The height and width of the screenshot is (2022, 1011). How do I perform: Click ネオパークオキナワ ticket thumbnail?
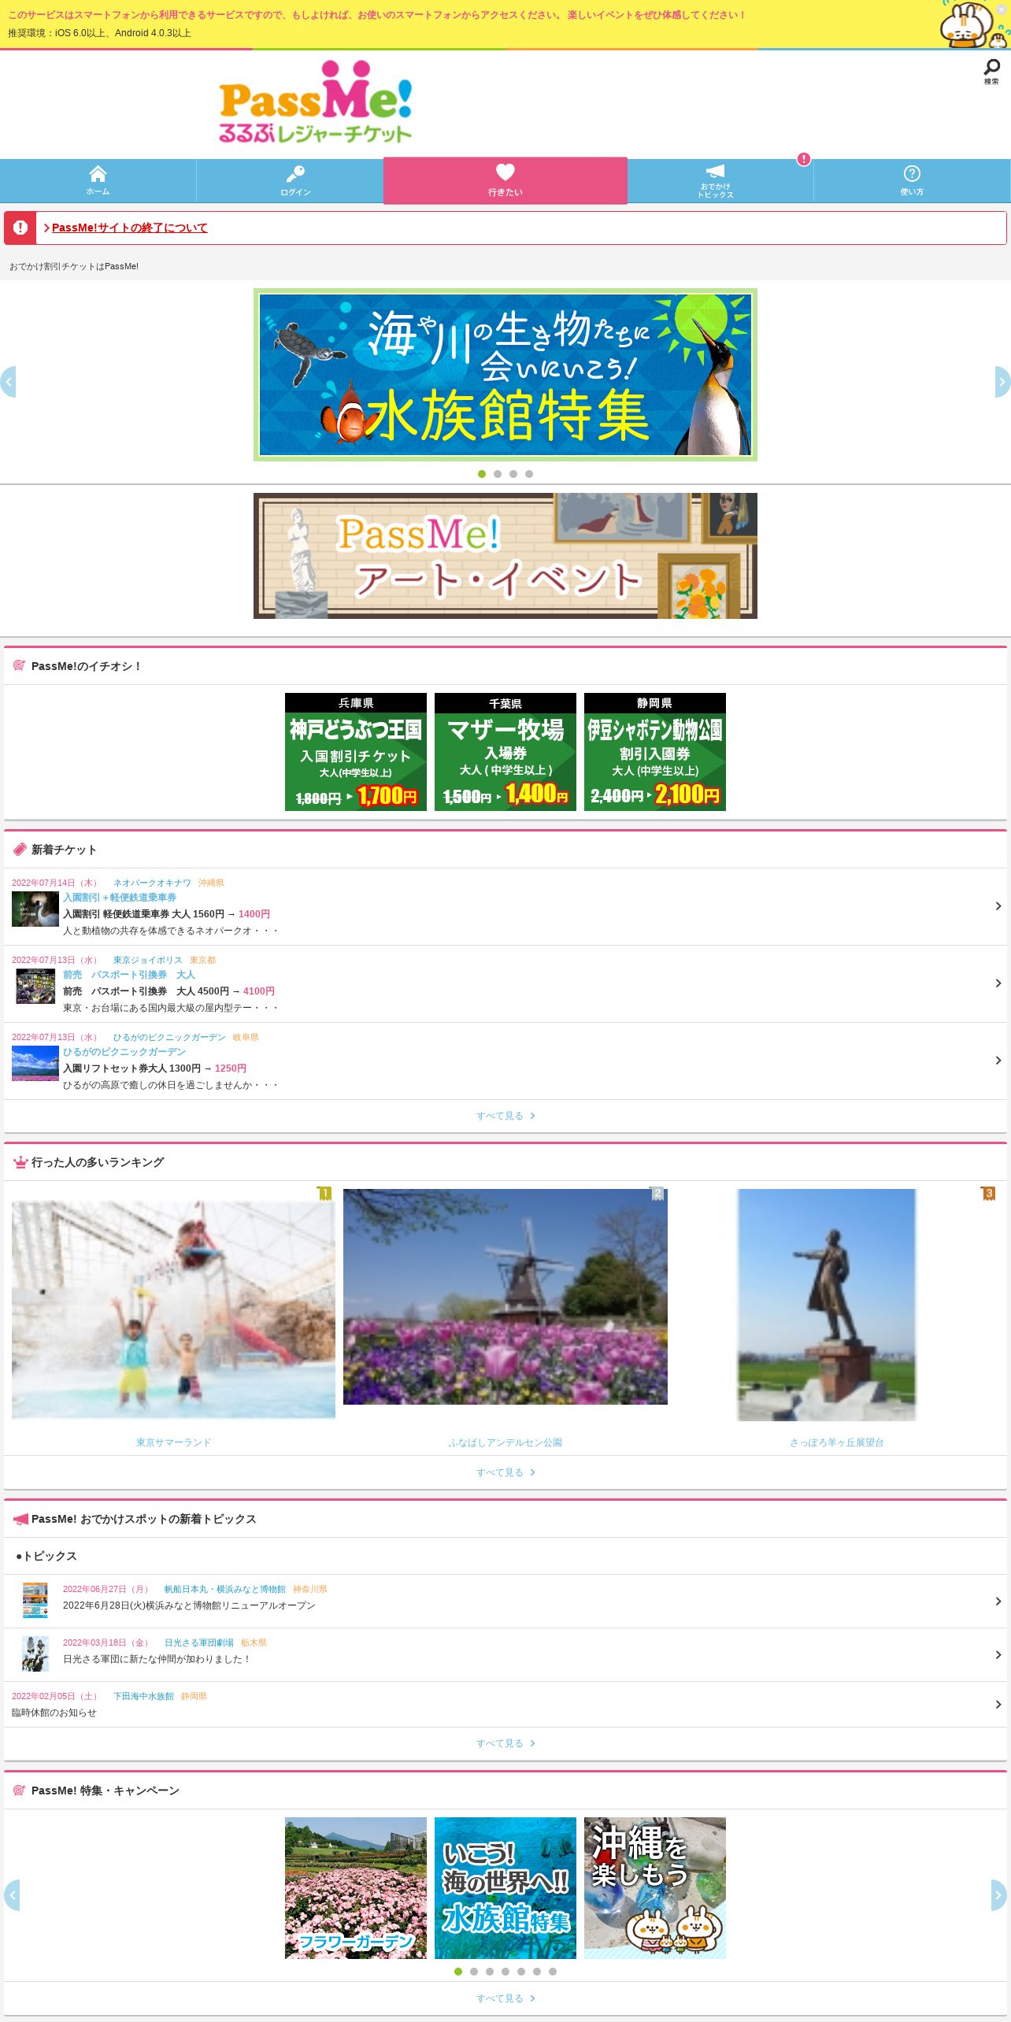point(35,909)
